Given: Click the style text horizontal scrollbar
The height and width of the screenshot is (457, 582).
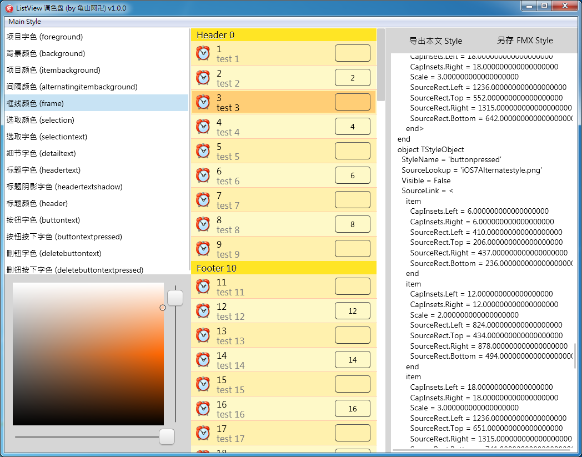Looking at the screenshot, I should click(x=482, y=450).
